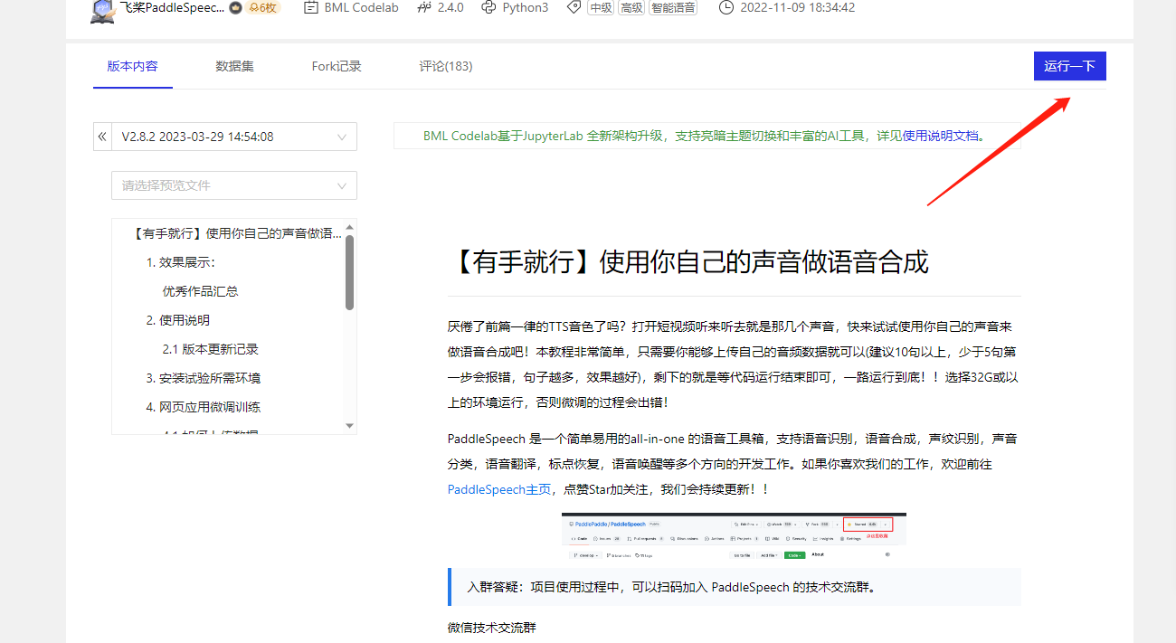Screen dimensions: 1176x643
Task: Switch to the 版本内容 tab
Action: point(132,66)
